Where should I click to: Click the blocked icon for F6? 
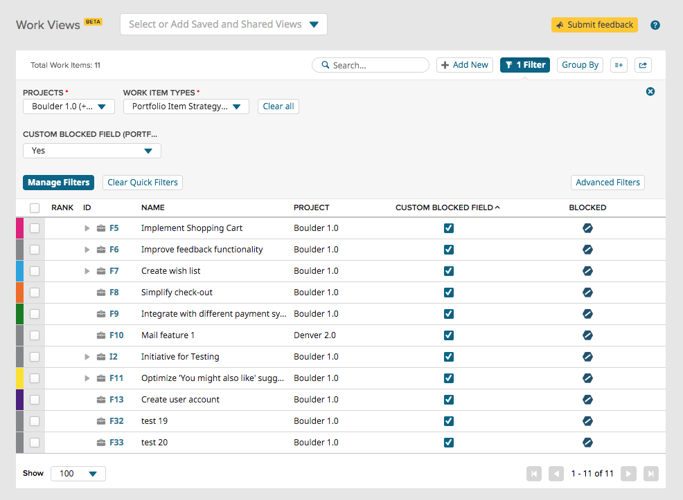tap(587, 250)
